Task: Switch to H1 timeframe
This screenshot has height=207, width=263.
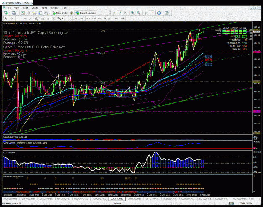Action: pos(99,18)
